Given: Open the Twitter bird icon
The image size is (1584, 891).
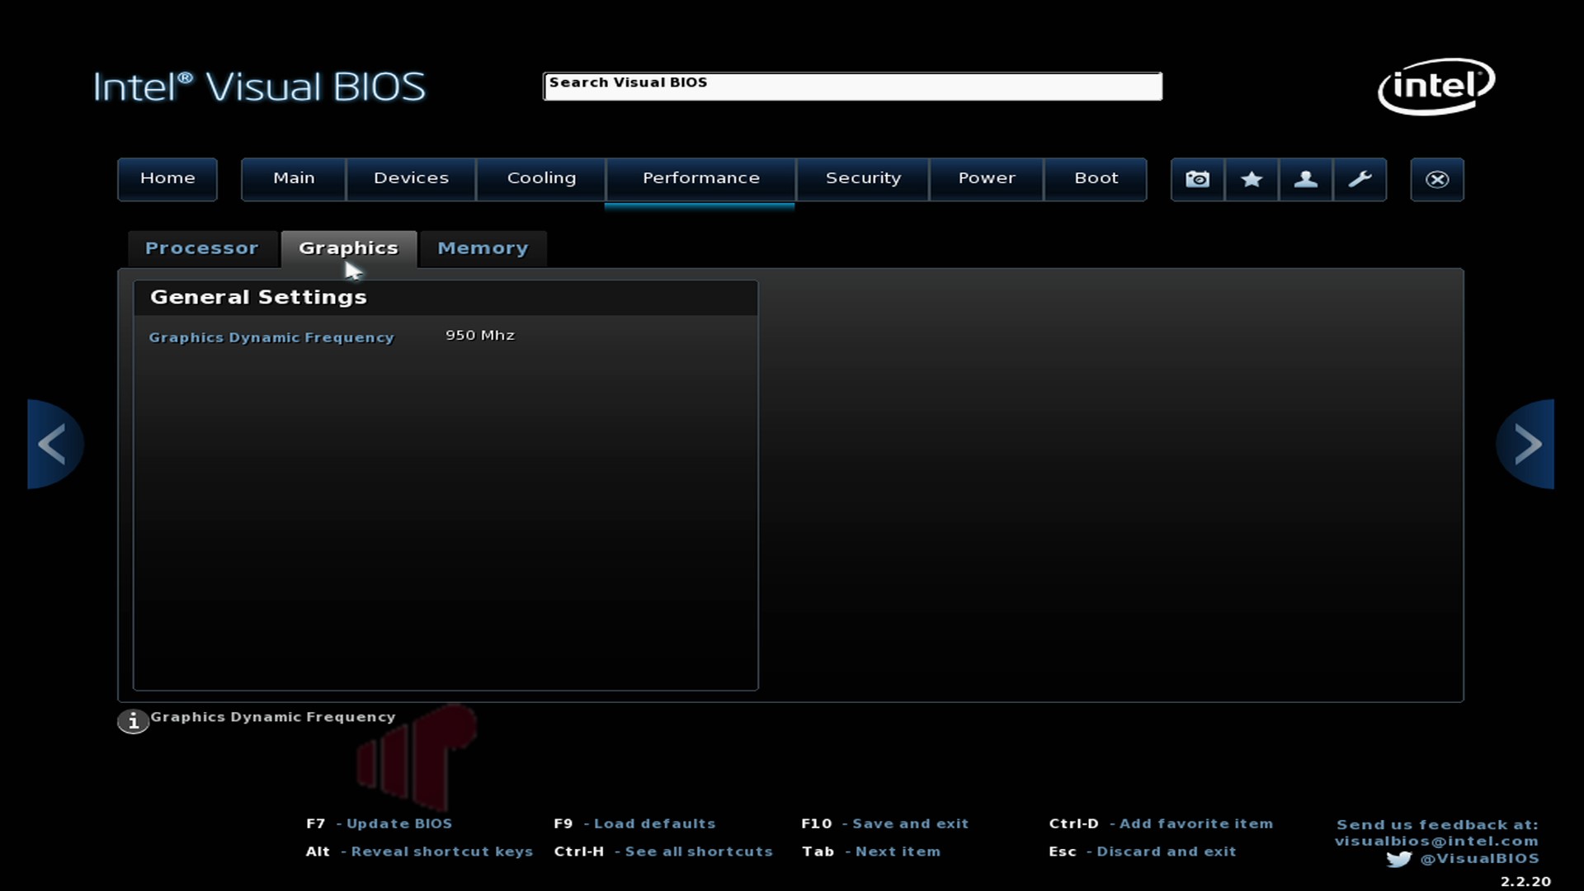Looking at the screenshot, I should (1399, 859).
